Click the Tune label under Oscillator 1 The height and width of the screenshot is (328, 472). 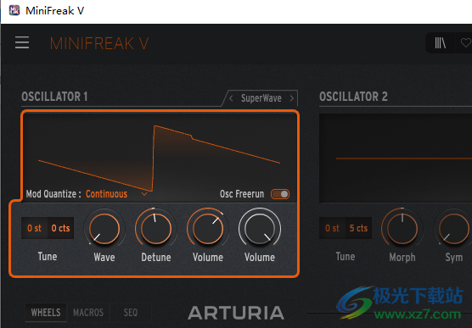48,257
